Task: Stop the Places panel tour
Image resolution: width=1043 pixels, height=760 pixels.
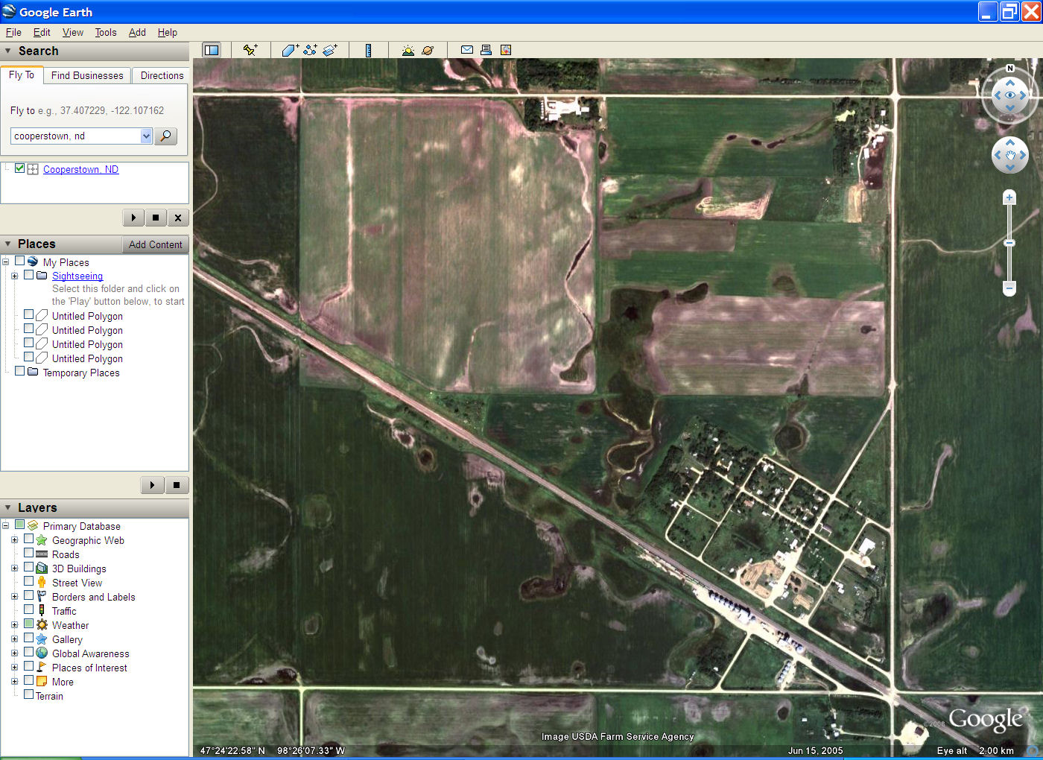Action: (177, 485)
